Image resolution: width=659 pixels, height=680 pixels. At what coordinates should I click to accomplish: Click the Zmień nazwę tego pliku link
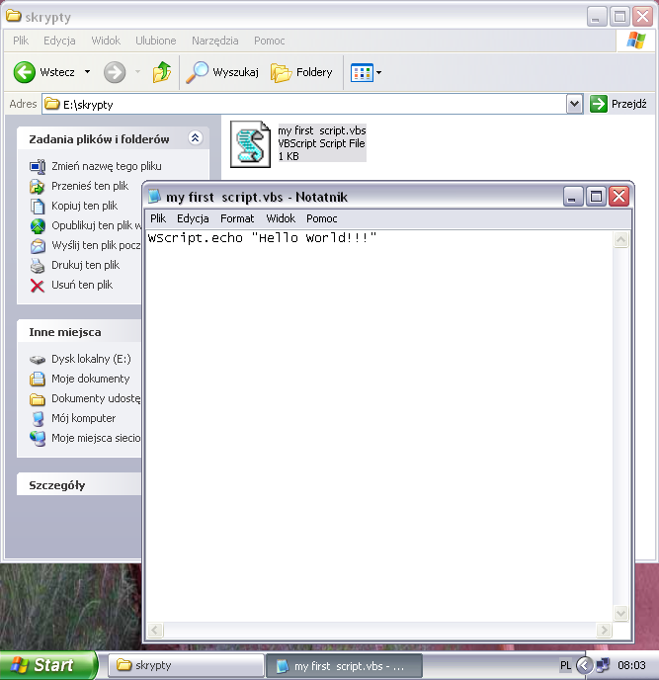(106, 166)
